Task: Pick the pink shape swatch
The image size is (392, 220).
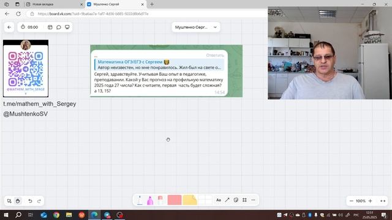Action: (175, 200)
